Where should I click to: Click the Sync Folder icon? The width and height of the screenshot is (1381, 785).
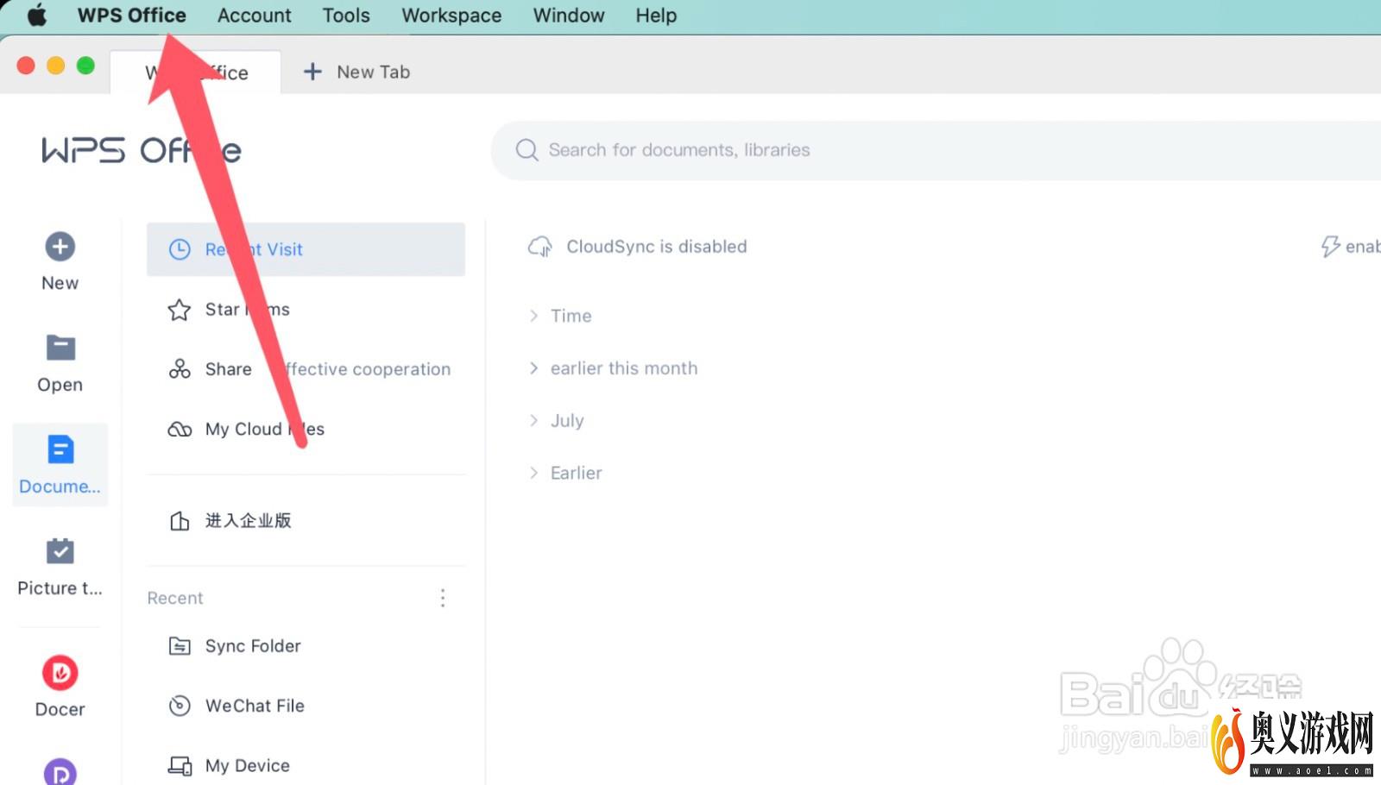[180, 646]
